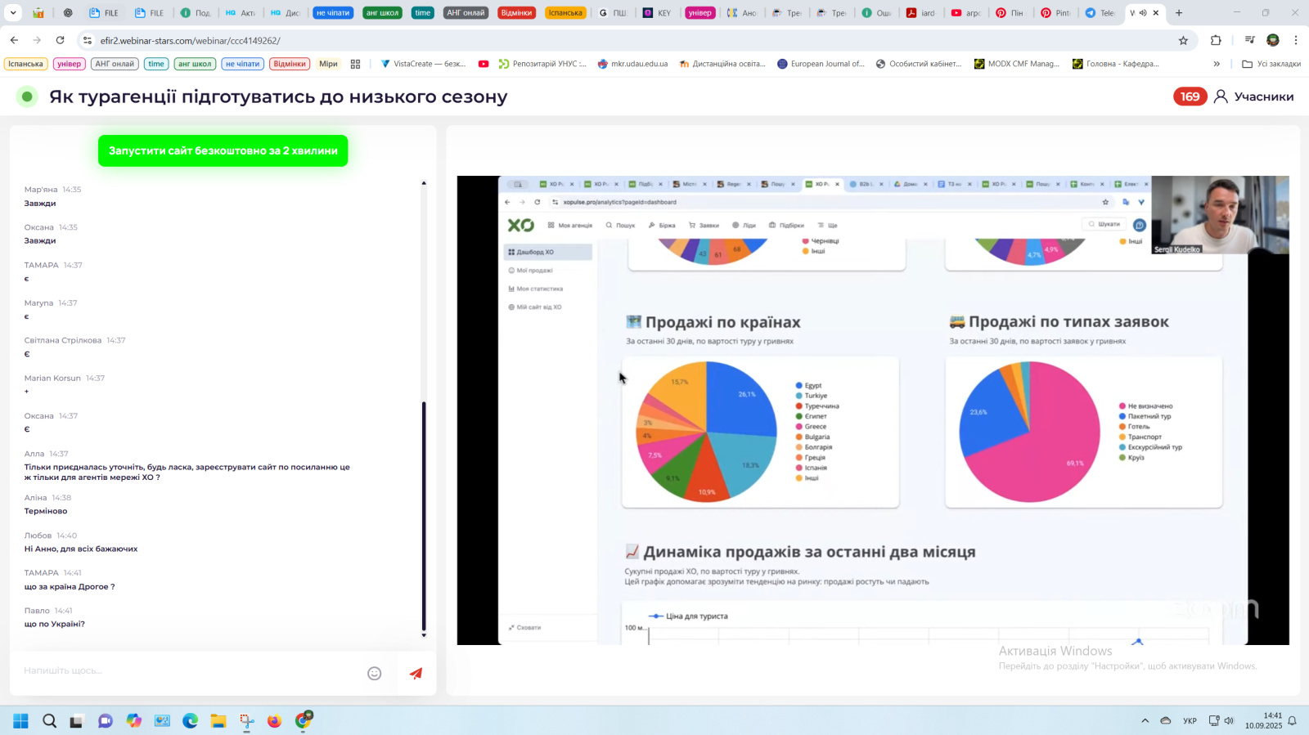Open Microsoft Edge from the taskbar

click(x=190, y=720)
